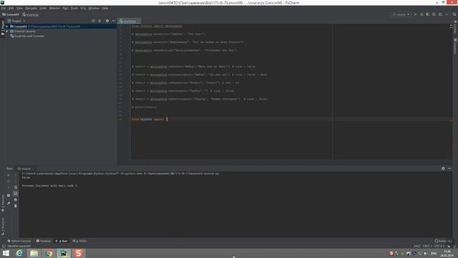Hide the Run tool window

pos(449,168)
